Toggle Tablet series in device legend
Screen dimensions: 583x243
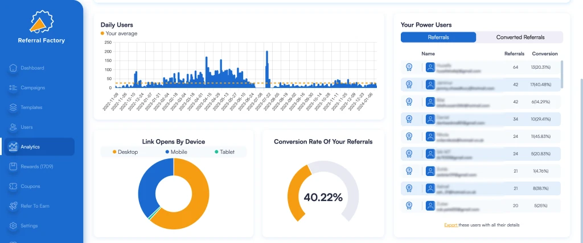(x=224, y=152)
